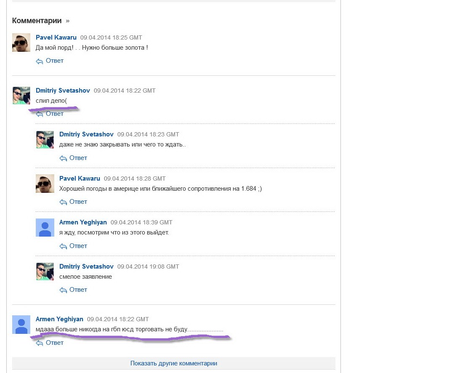This screenshot has height=373, width=476.
Task: Reply to 'мдааа больше никогда' comment
Action: [x=55, y=343]
